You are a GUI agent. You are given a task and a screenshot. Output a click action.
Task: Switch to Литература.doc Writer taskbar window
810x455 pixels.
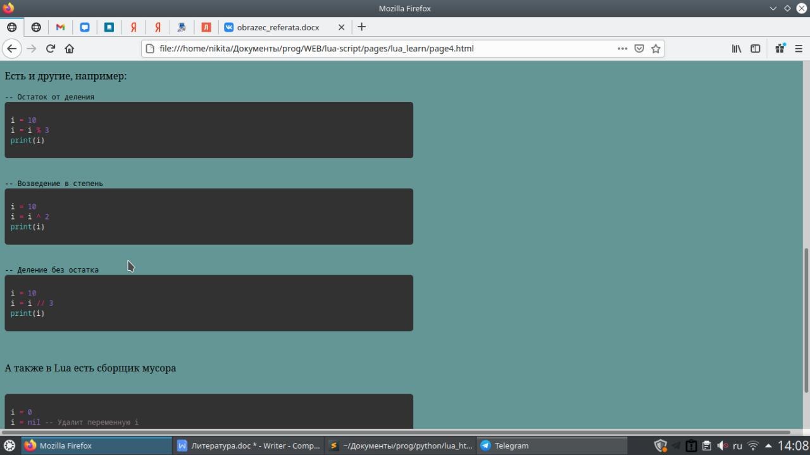pyautogui.click(x=249, y=446)
